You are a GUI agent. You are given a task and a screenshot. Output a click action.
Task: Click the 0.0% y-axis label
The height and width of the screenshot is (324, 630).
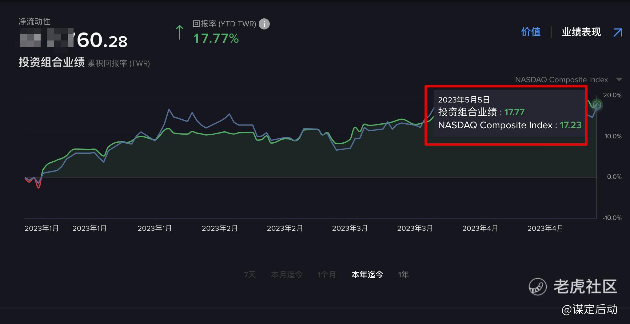coord(614,177)
